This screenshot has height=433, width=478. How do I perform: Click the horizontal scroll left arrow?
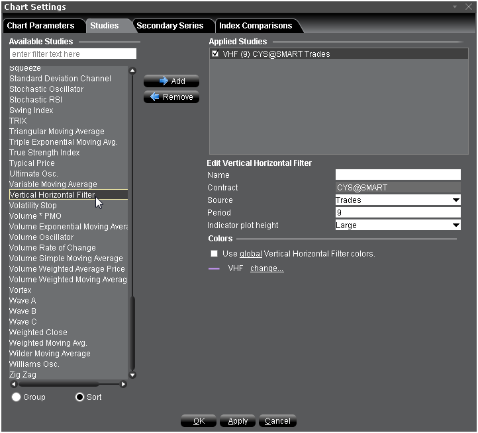coord(13,384)
